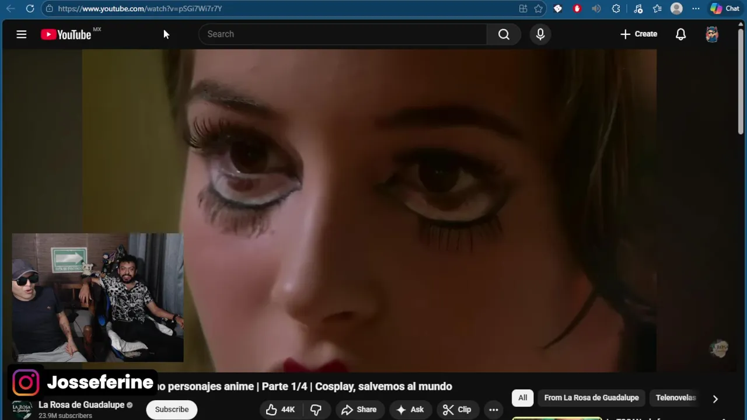747x420 pixels.
Task: Click the La Rosa watermark in video corner
Action: [720, 349]
